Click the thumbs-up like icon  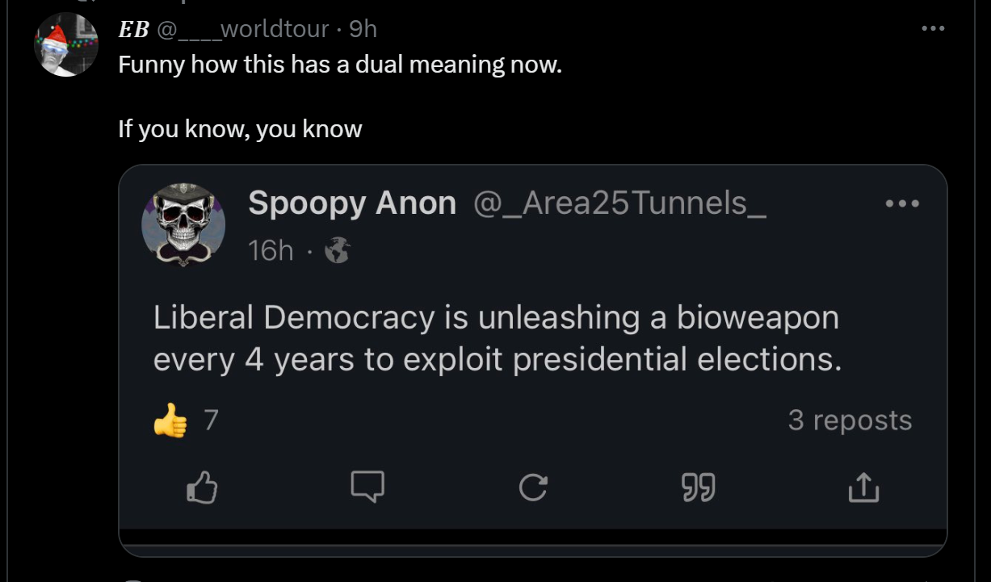(202, 487)
